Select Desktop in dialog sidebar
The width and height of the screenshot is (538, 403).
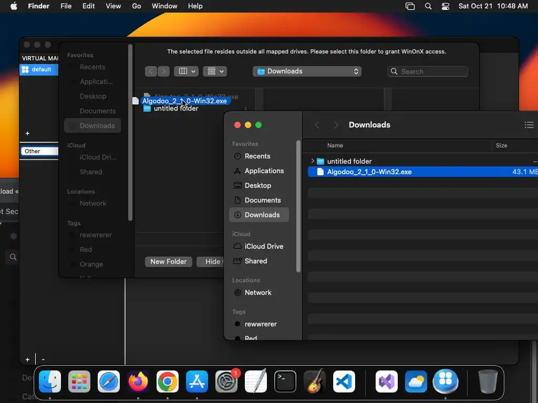pyautogui.click(x=92, y=97)
